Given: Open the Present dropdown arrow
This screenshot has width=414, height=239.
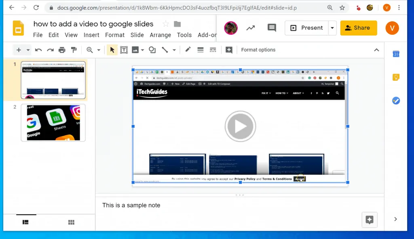Looking at the screenshot, I should (332, 28).
